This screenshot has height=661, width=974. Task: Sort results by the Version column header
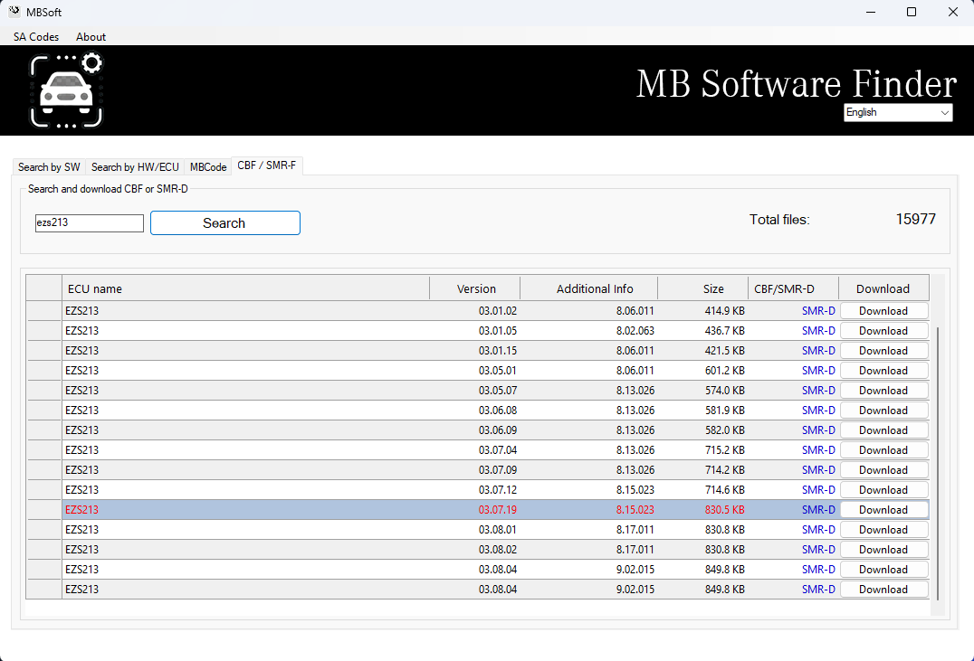pyautogui.click(x=474, y=288)
